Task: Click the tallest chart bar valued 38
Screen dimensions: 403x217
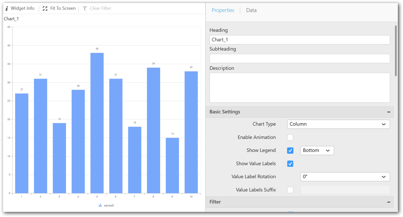Action: point(97,123)
